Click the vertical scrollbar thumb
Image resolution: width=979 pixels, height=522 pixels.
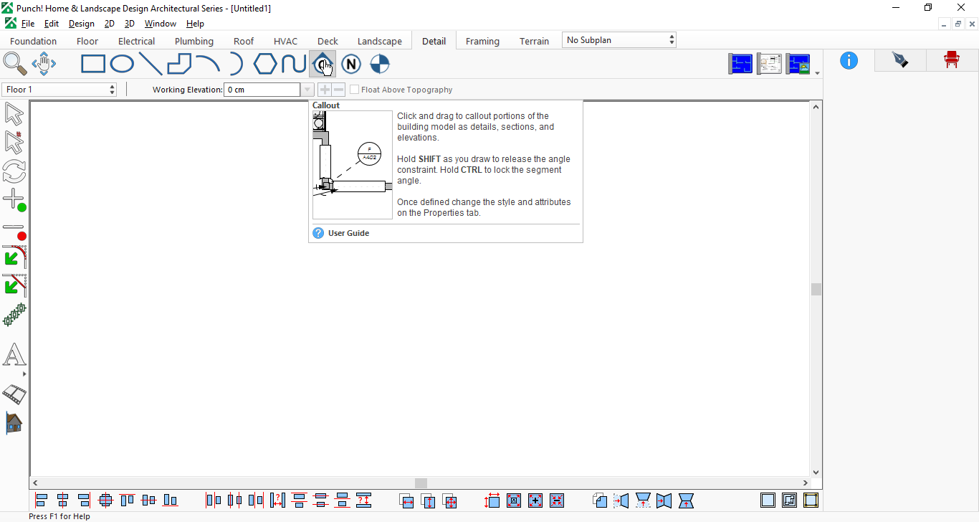(x=816, y=289)
